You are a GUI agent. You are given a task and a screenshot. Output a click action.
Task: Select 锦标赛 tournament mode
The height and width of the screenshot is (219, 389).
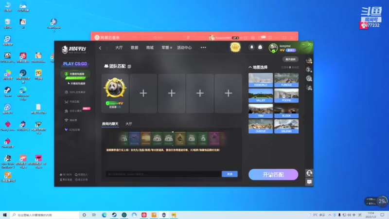pos(71,120)
